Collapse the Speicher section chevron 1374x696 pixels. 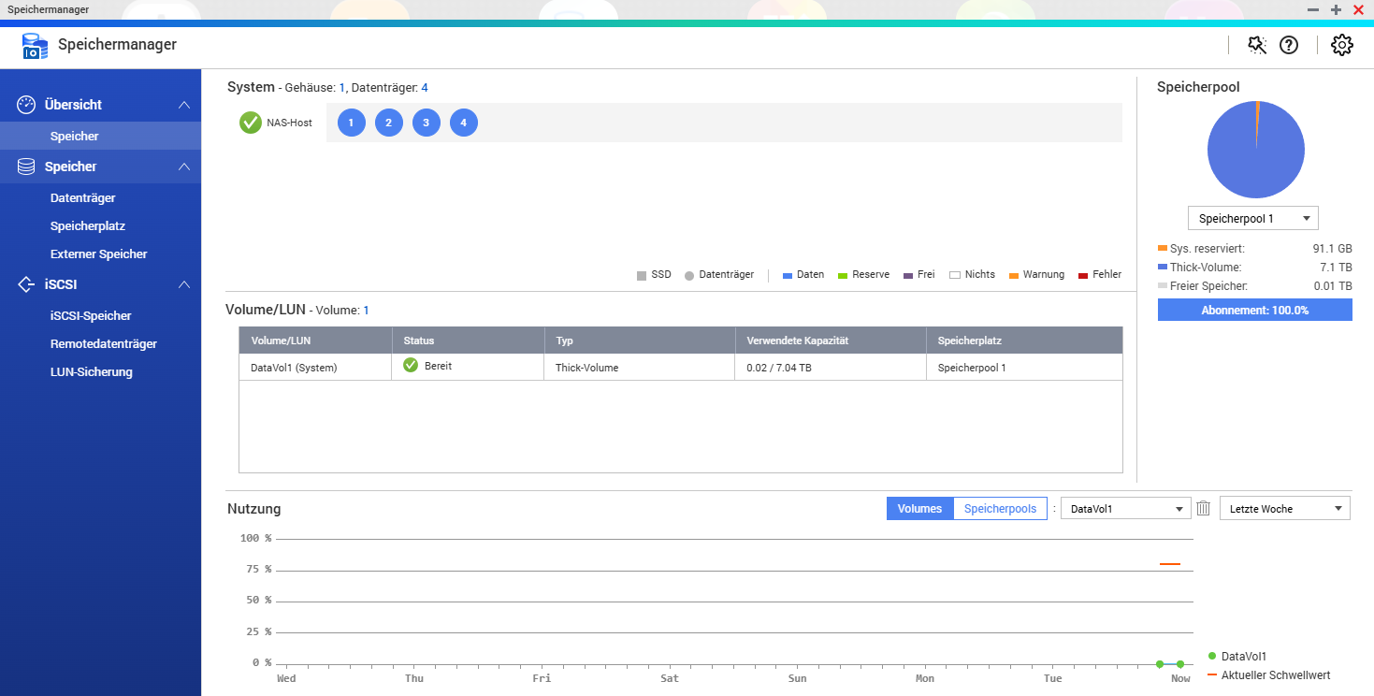click(184, 167)
